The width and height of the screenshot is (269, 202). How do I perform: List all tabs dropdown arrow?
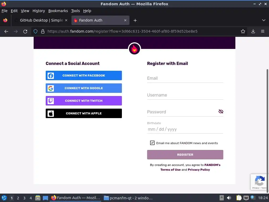click(x=264, y=20)
